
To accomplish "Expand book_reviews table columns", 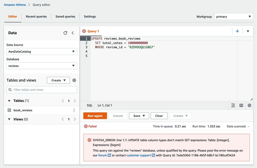I will click(9, 110).
